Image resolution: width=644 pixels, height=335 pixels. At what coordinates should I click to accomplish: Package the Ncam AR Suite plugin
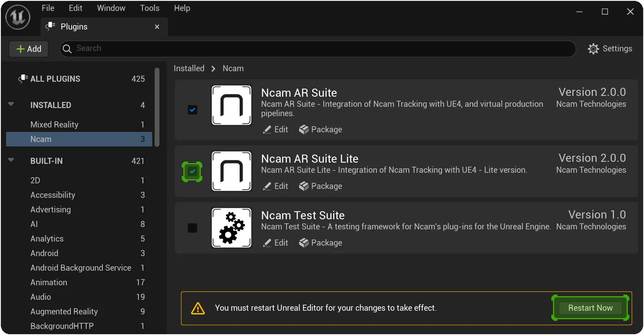[x=321, y=129]
